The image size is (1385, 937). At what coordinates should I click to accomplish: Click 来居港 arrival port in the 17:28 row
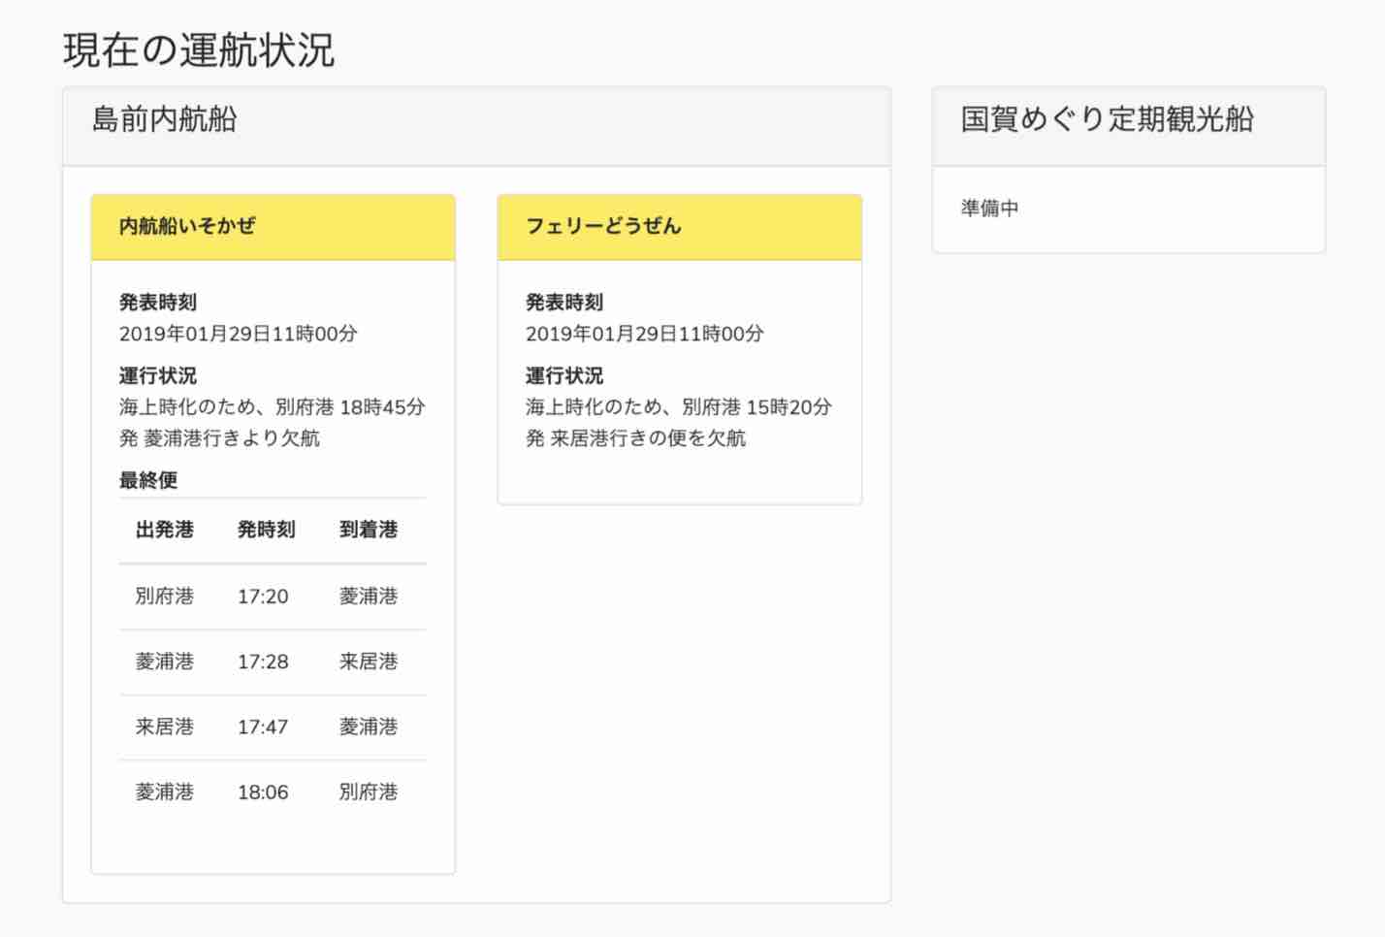(369, 662)
